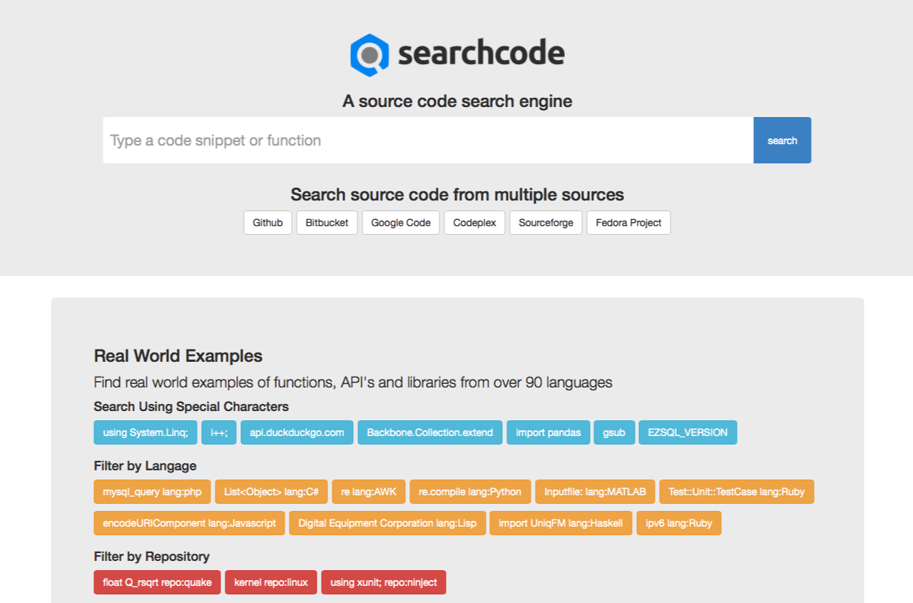Pick the Fedora Project source button

pyautogui.click(x=628, y=223)
